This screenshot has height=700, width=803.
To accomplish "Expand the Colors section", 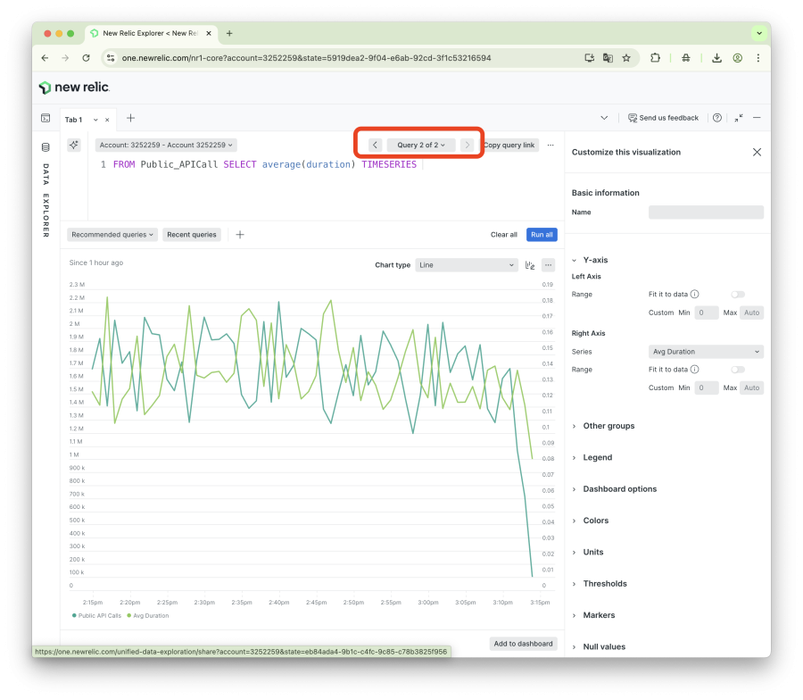I will tap(590, 521).
